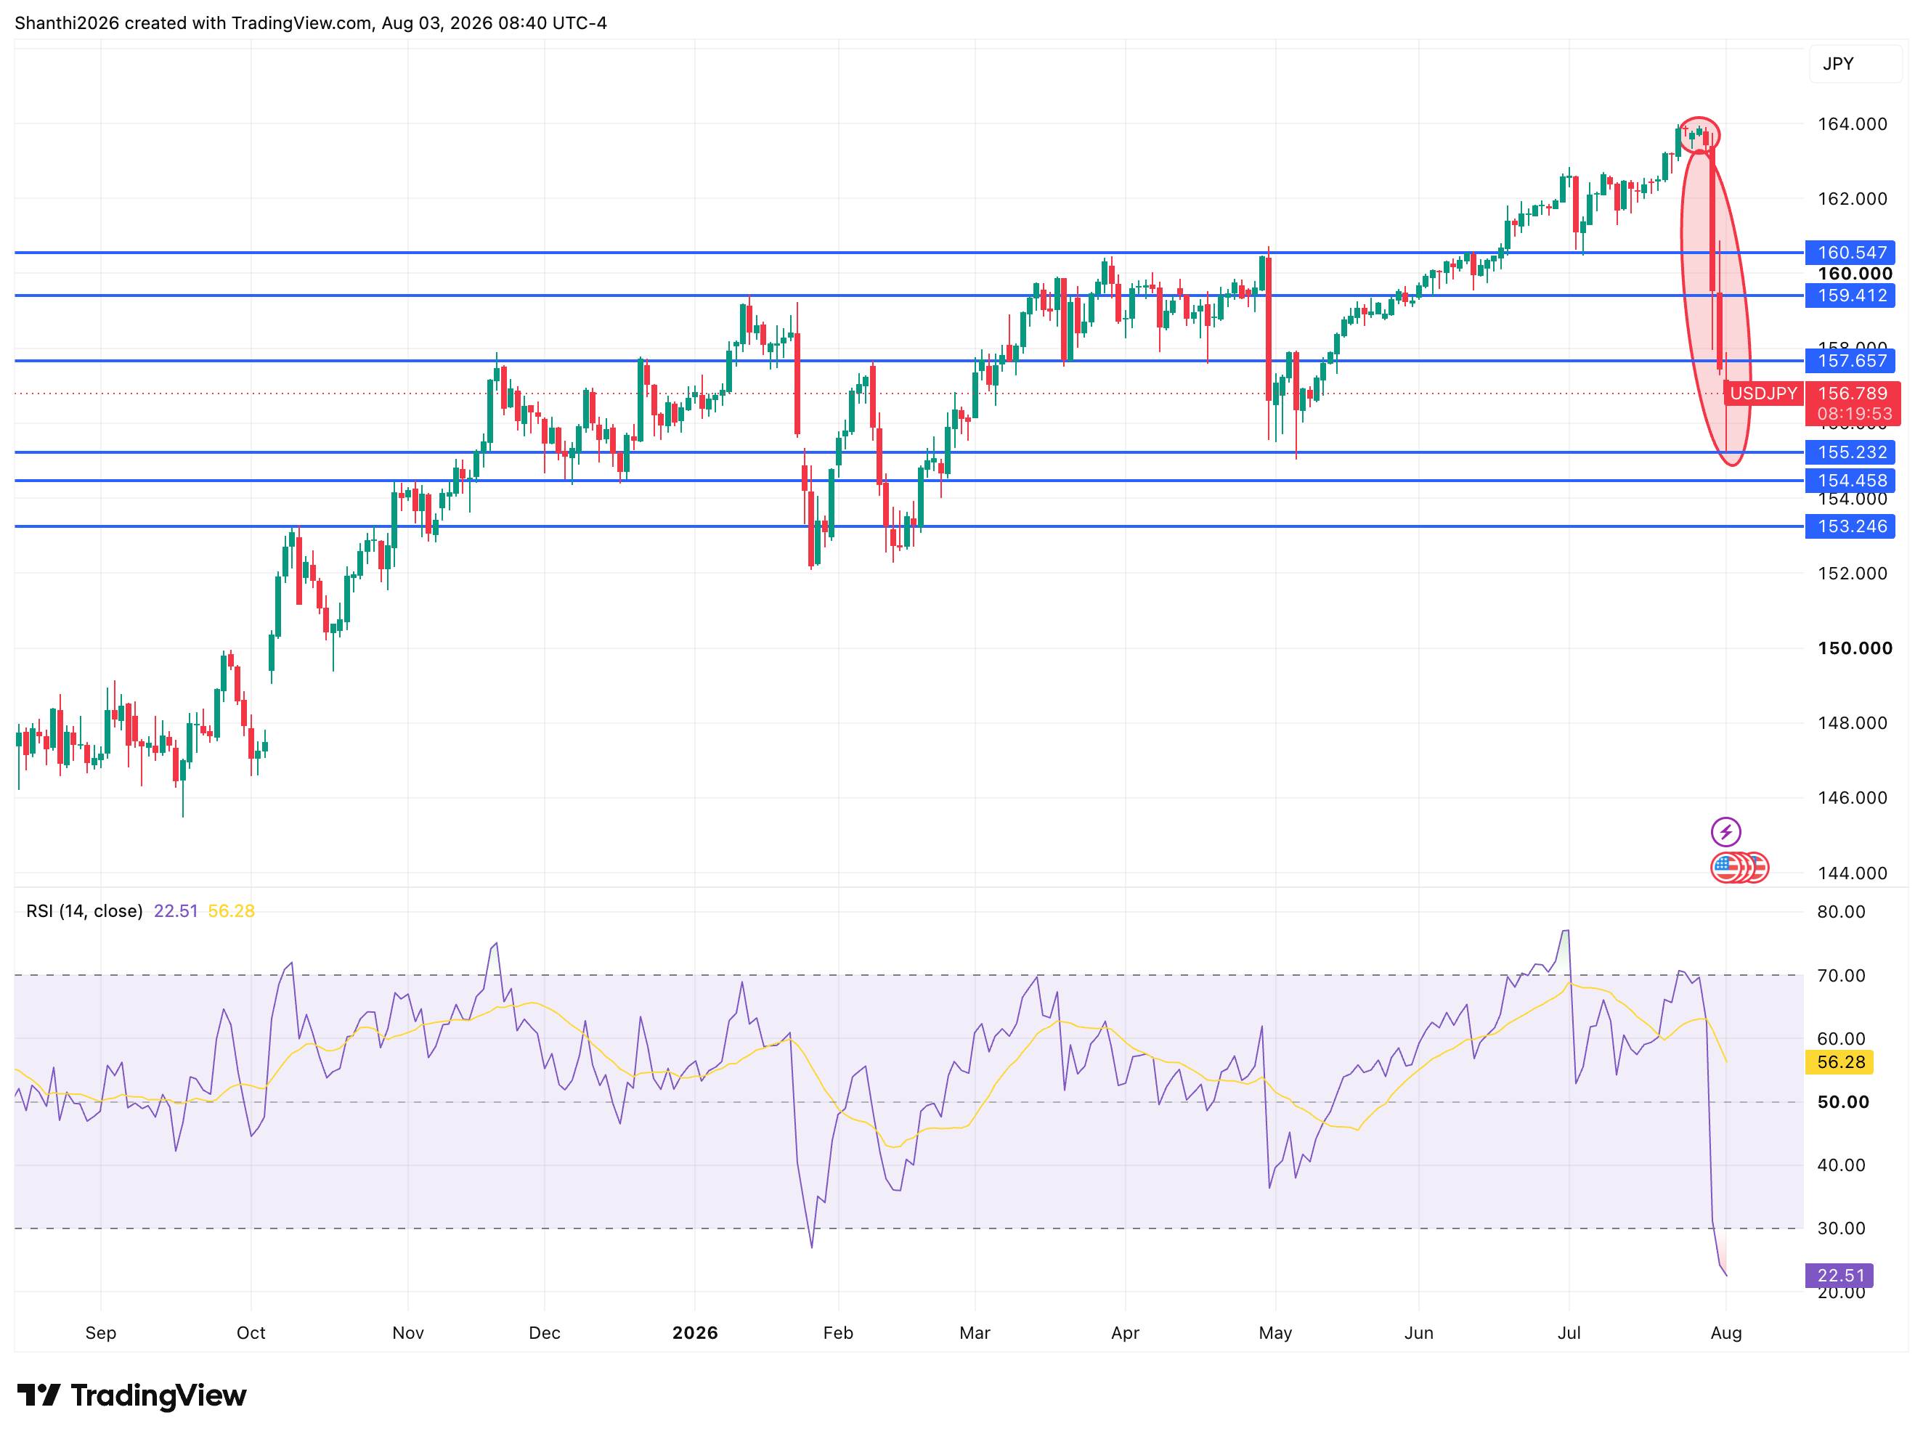Click the US flag economic events icon
The image size is (1923, 1439).
coord(1725,867)
